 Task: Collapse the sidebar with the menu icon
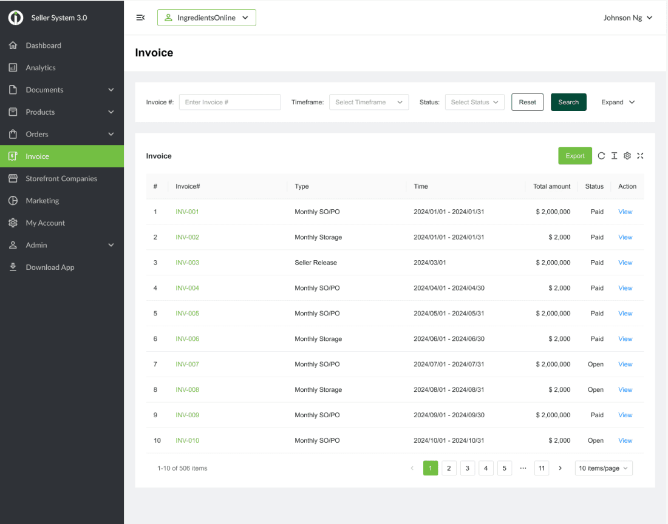click(x=141, y=18)
